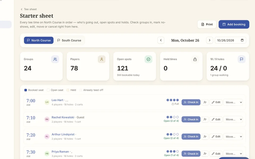Click the Open seat legend swatch
This screenshot has height=159, width=255.
point(48,90)
